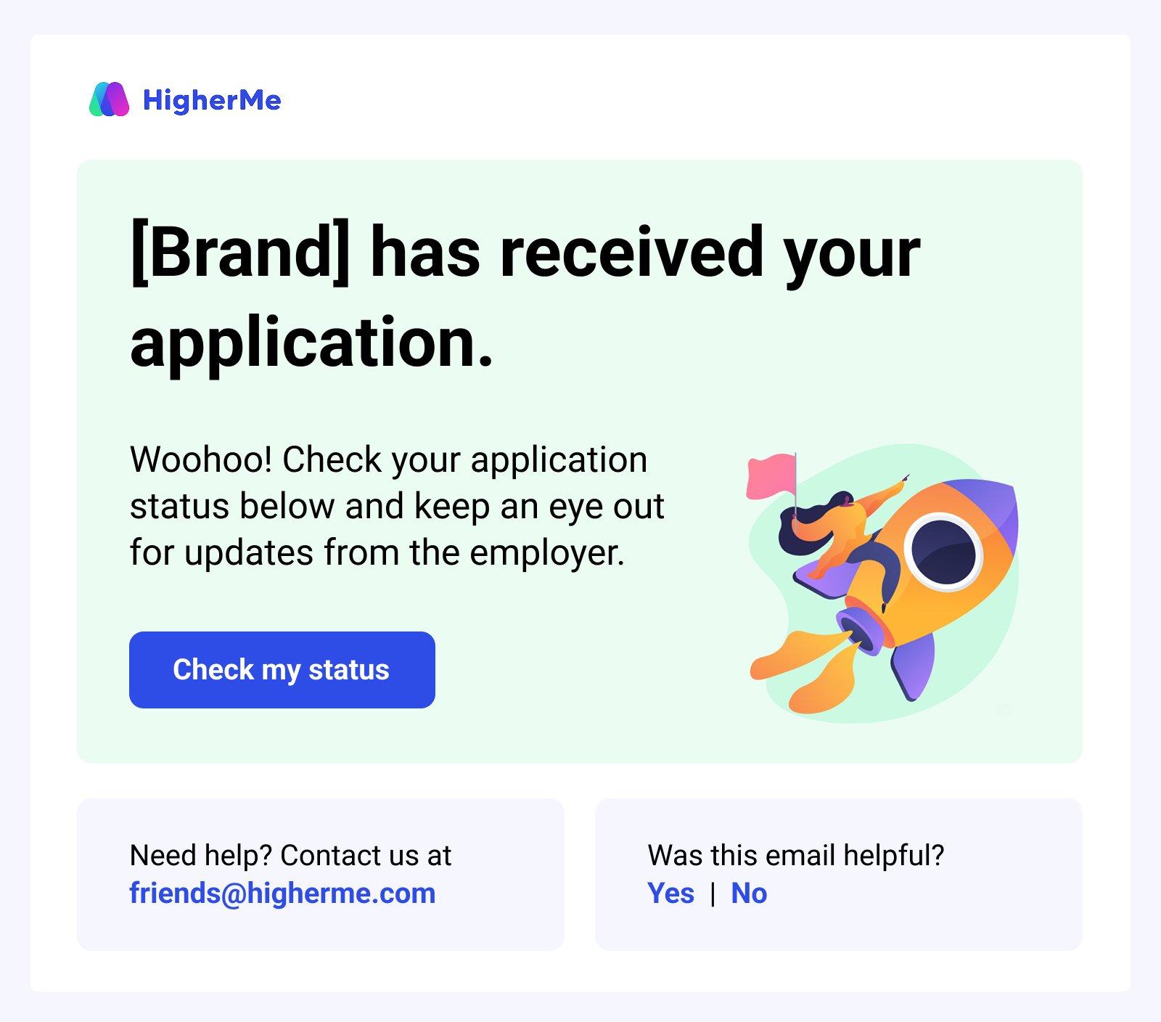The height and width of the screenshot is (1022, 1161).
Task: Click the separator between Yes and No
Action: tap(713, 894)
